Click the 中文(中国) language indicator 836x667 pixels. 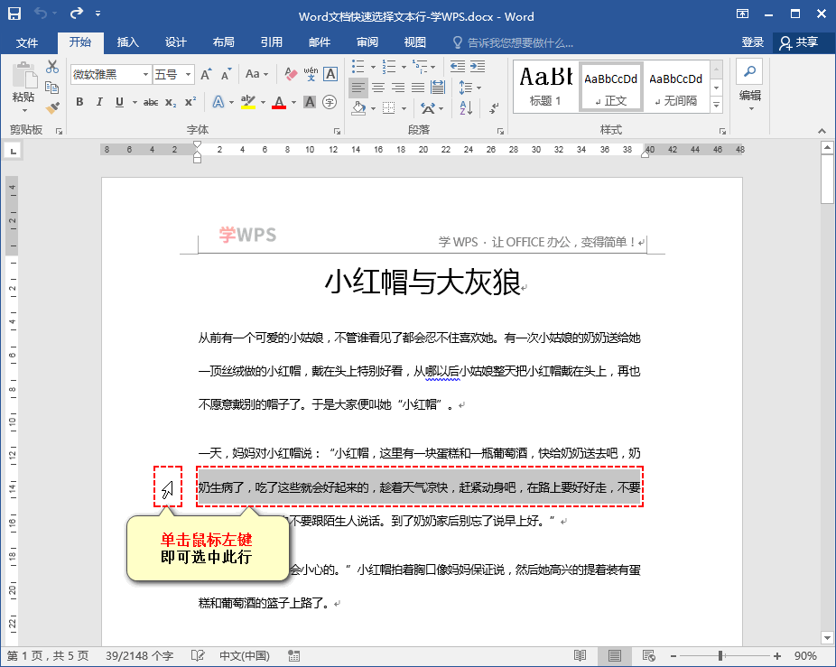coord(245,656)
